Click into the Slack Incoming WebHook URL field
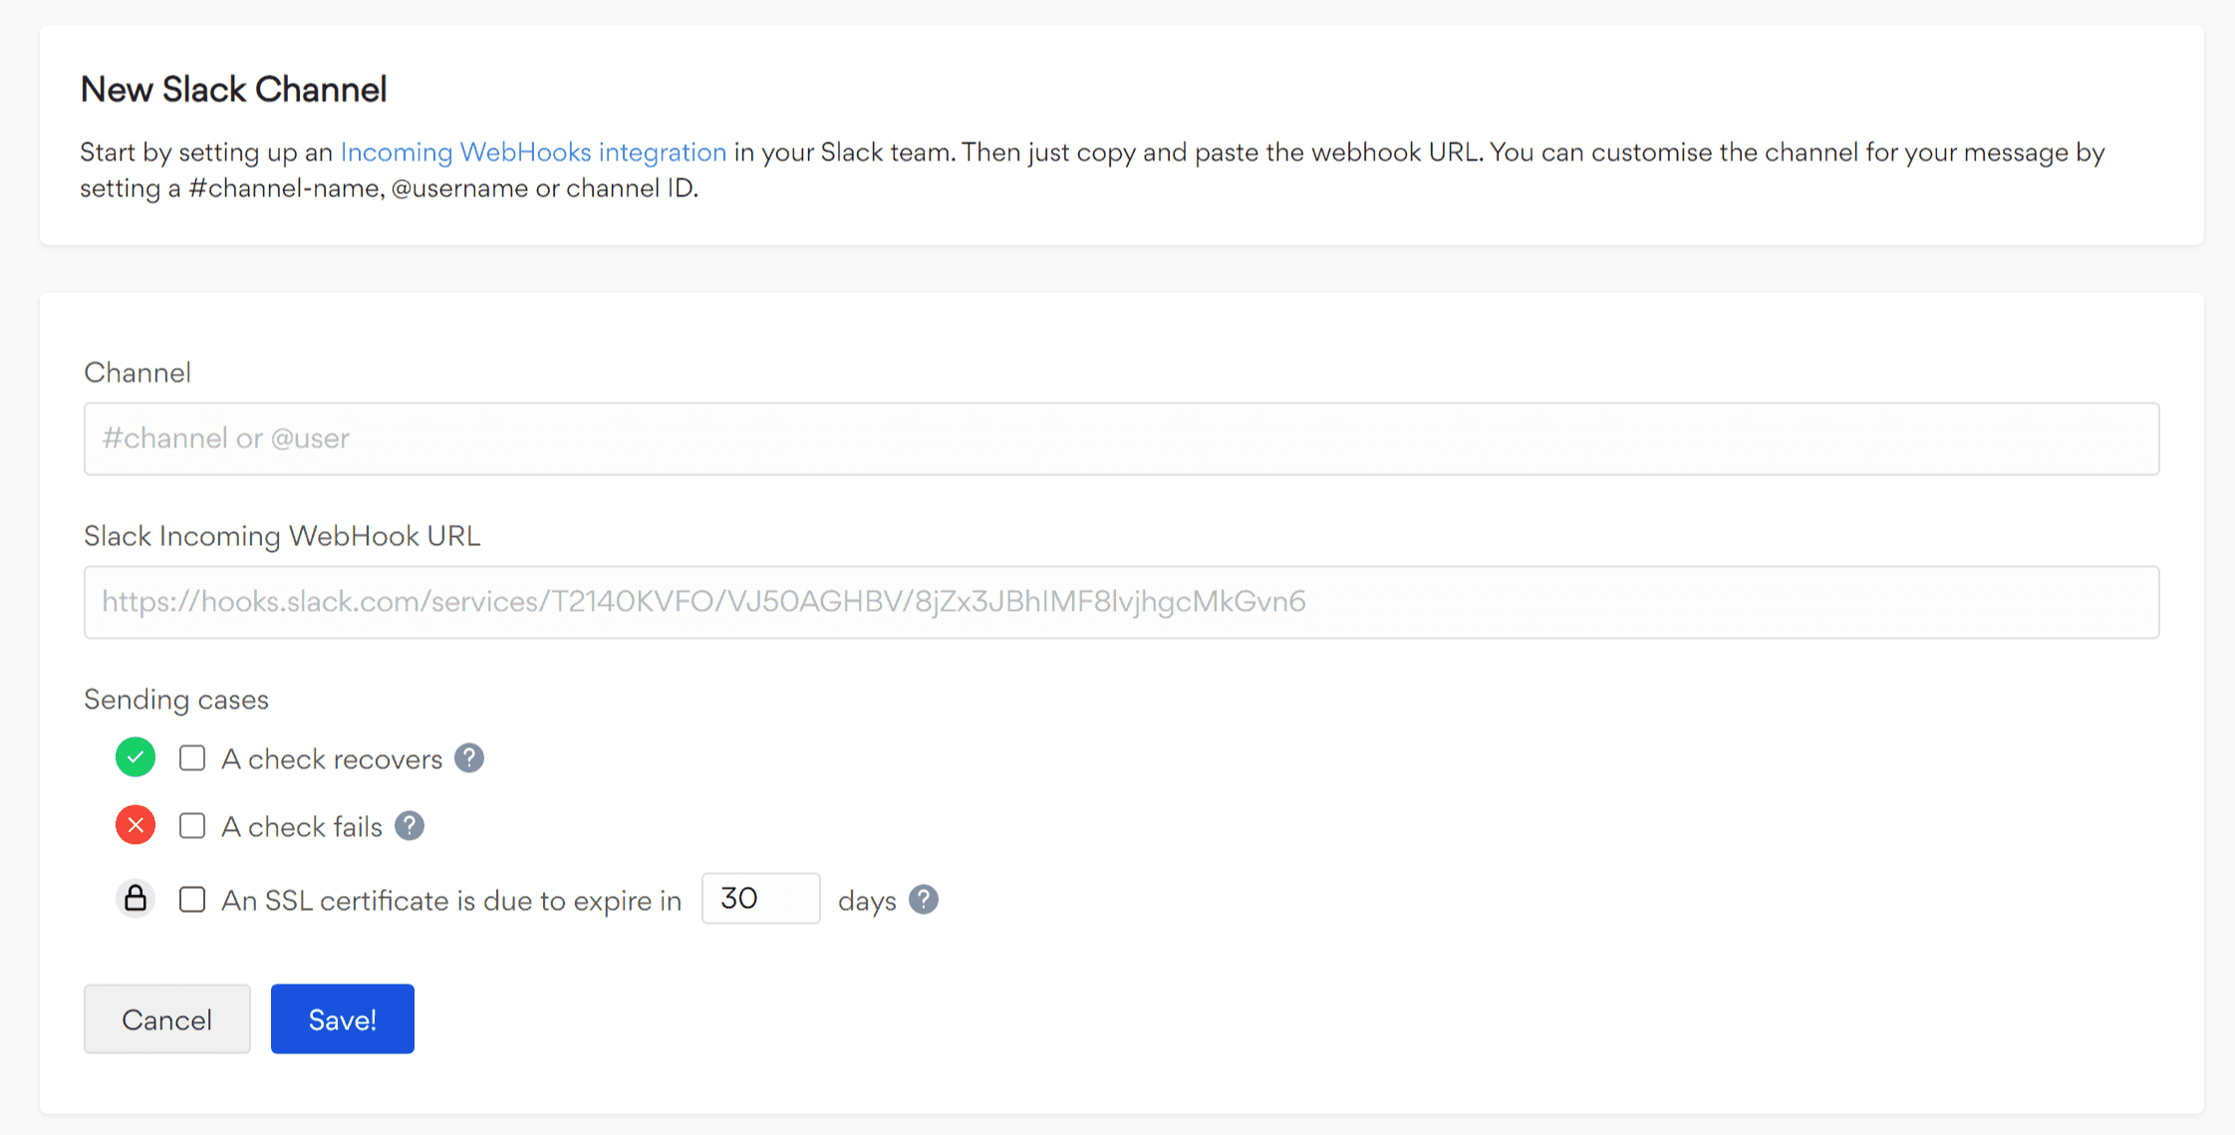The image size is (2235, 1135). [x=1121, y=602]
